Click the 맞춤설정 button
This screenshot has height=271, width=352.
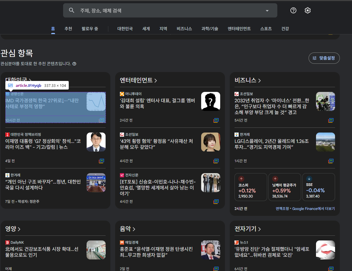[x=324, y=58]
